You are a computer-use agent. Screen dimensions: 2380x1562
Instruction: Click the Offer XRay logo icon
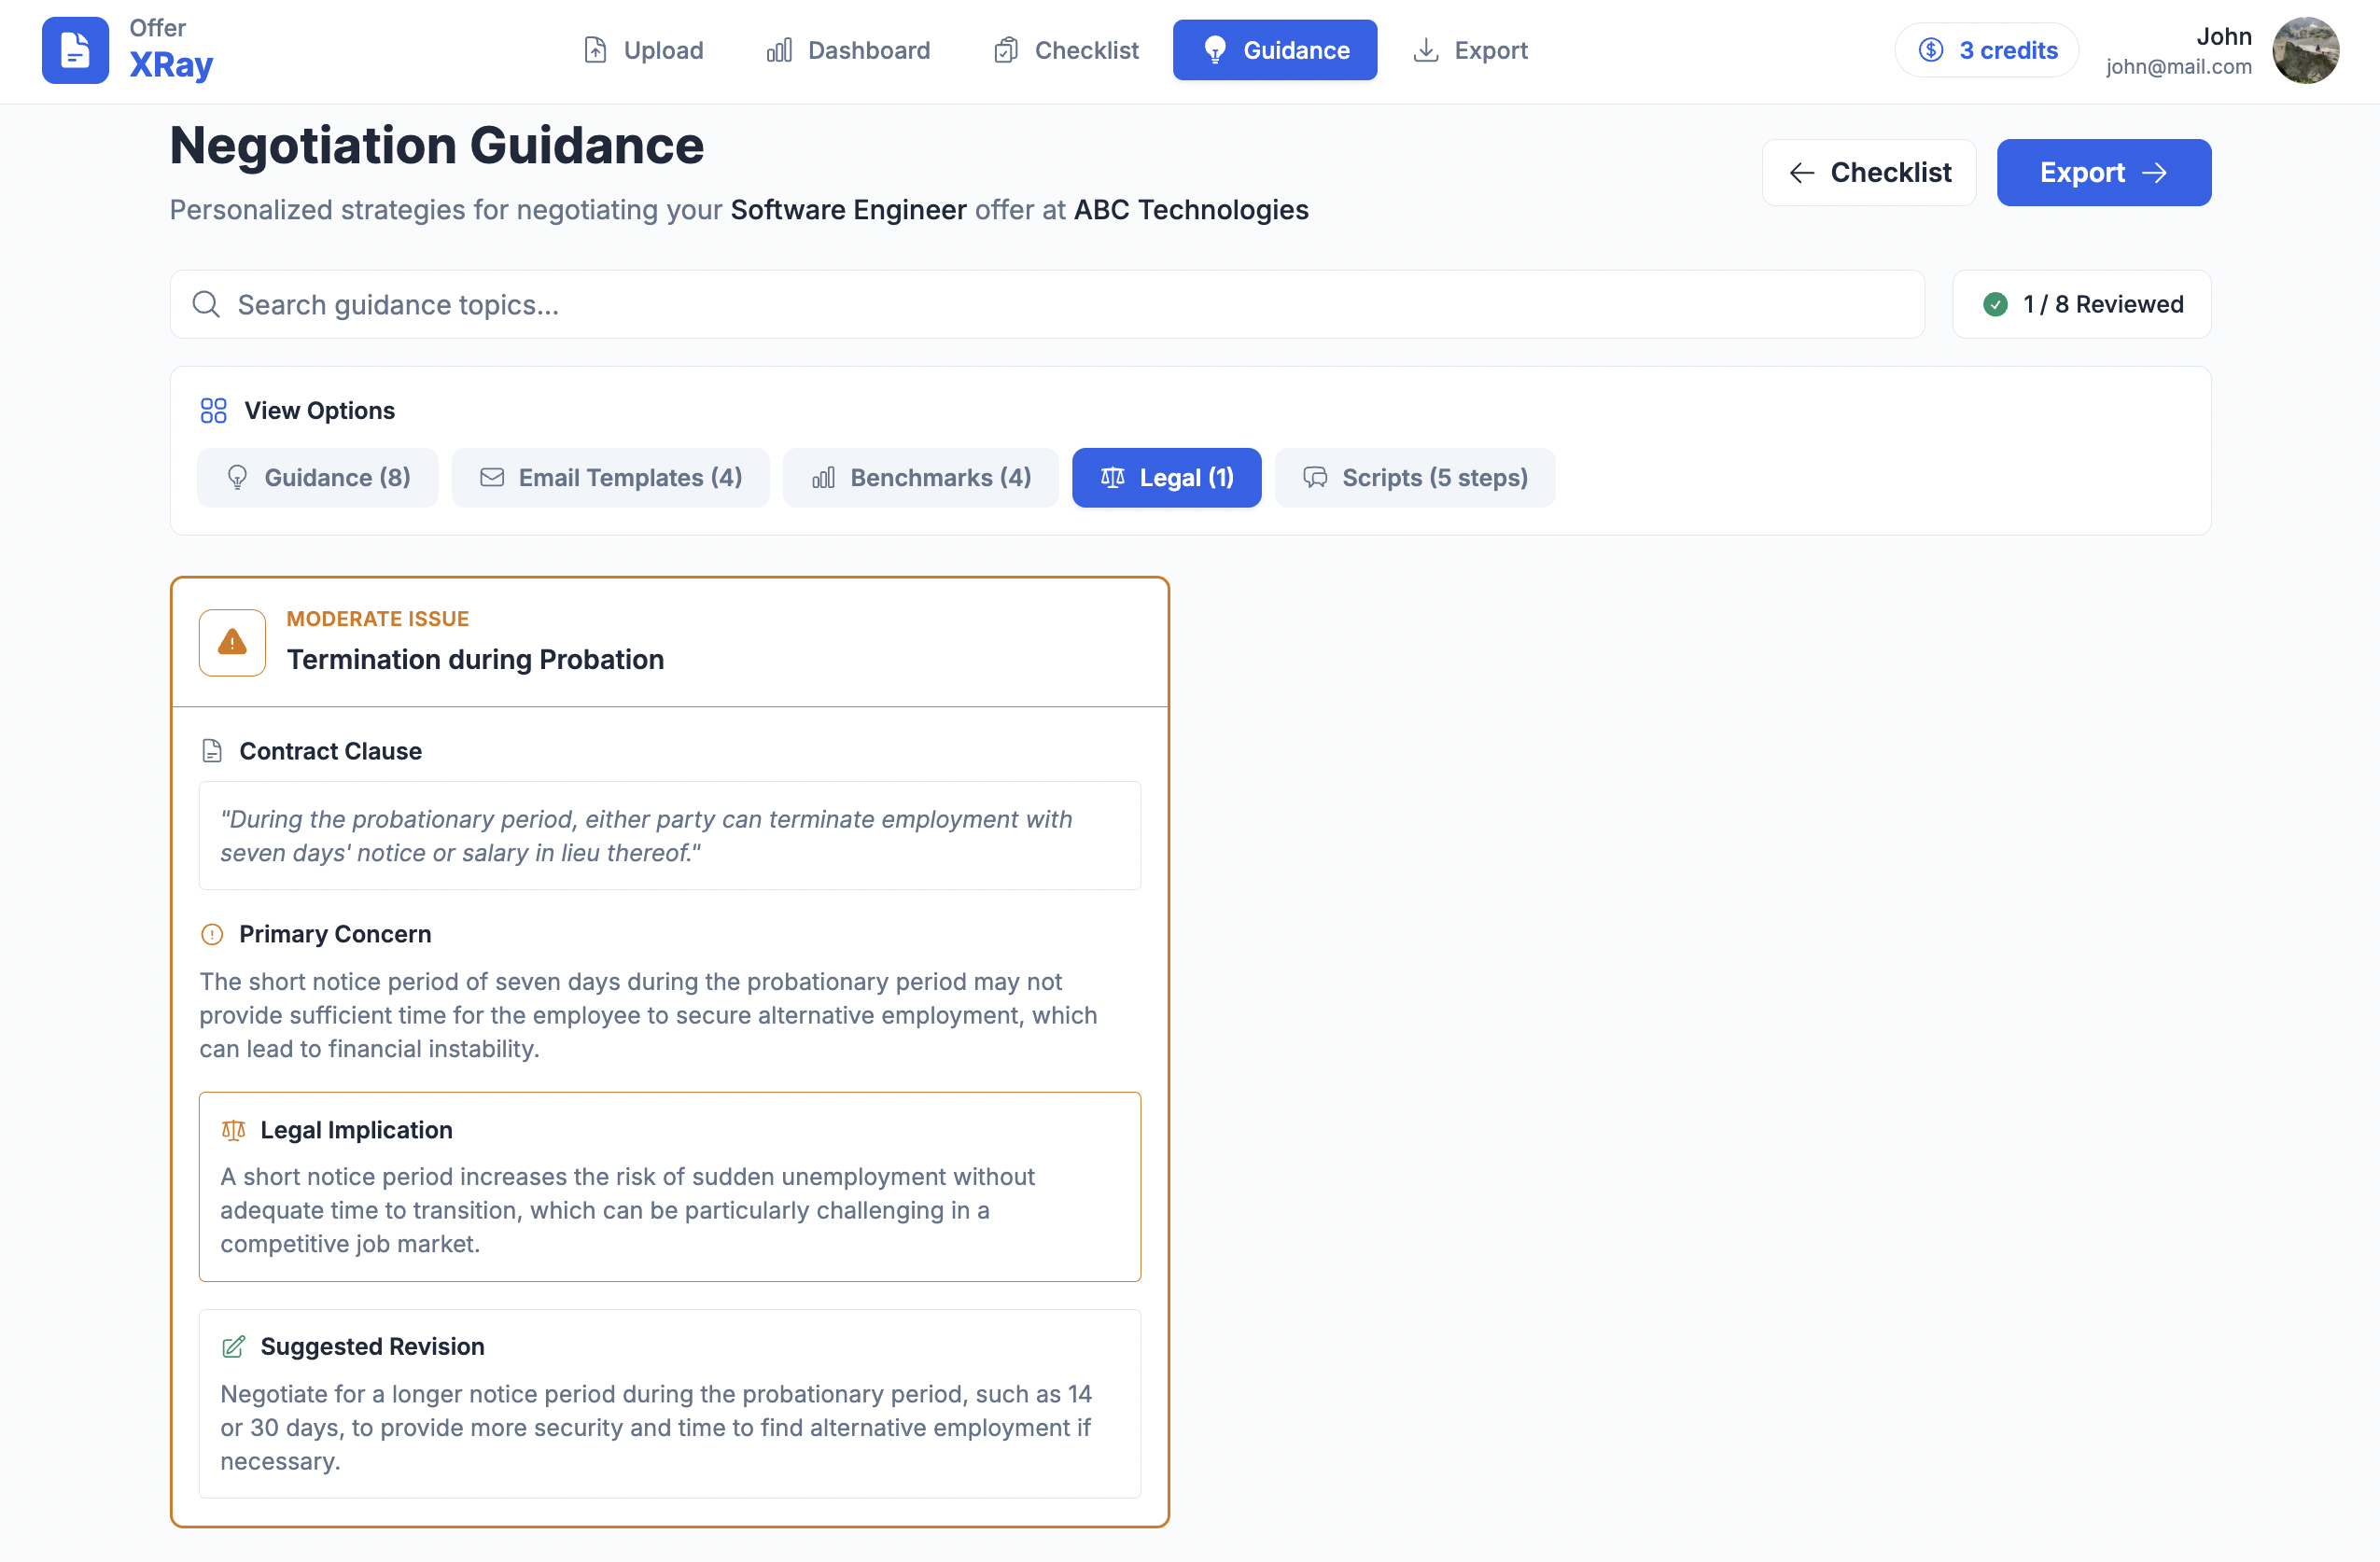tap(75, 50)
